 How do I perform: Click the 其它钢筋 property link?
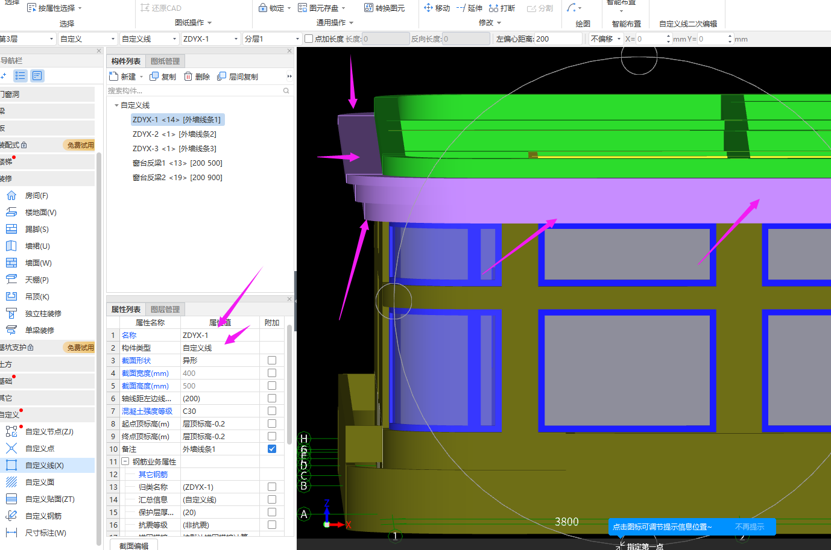point(153,474)
